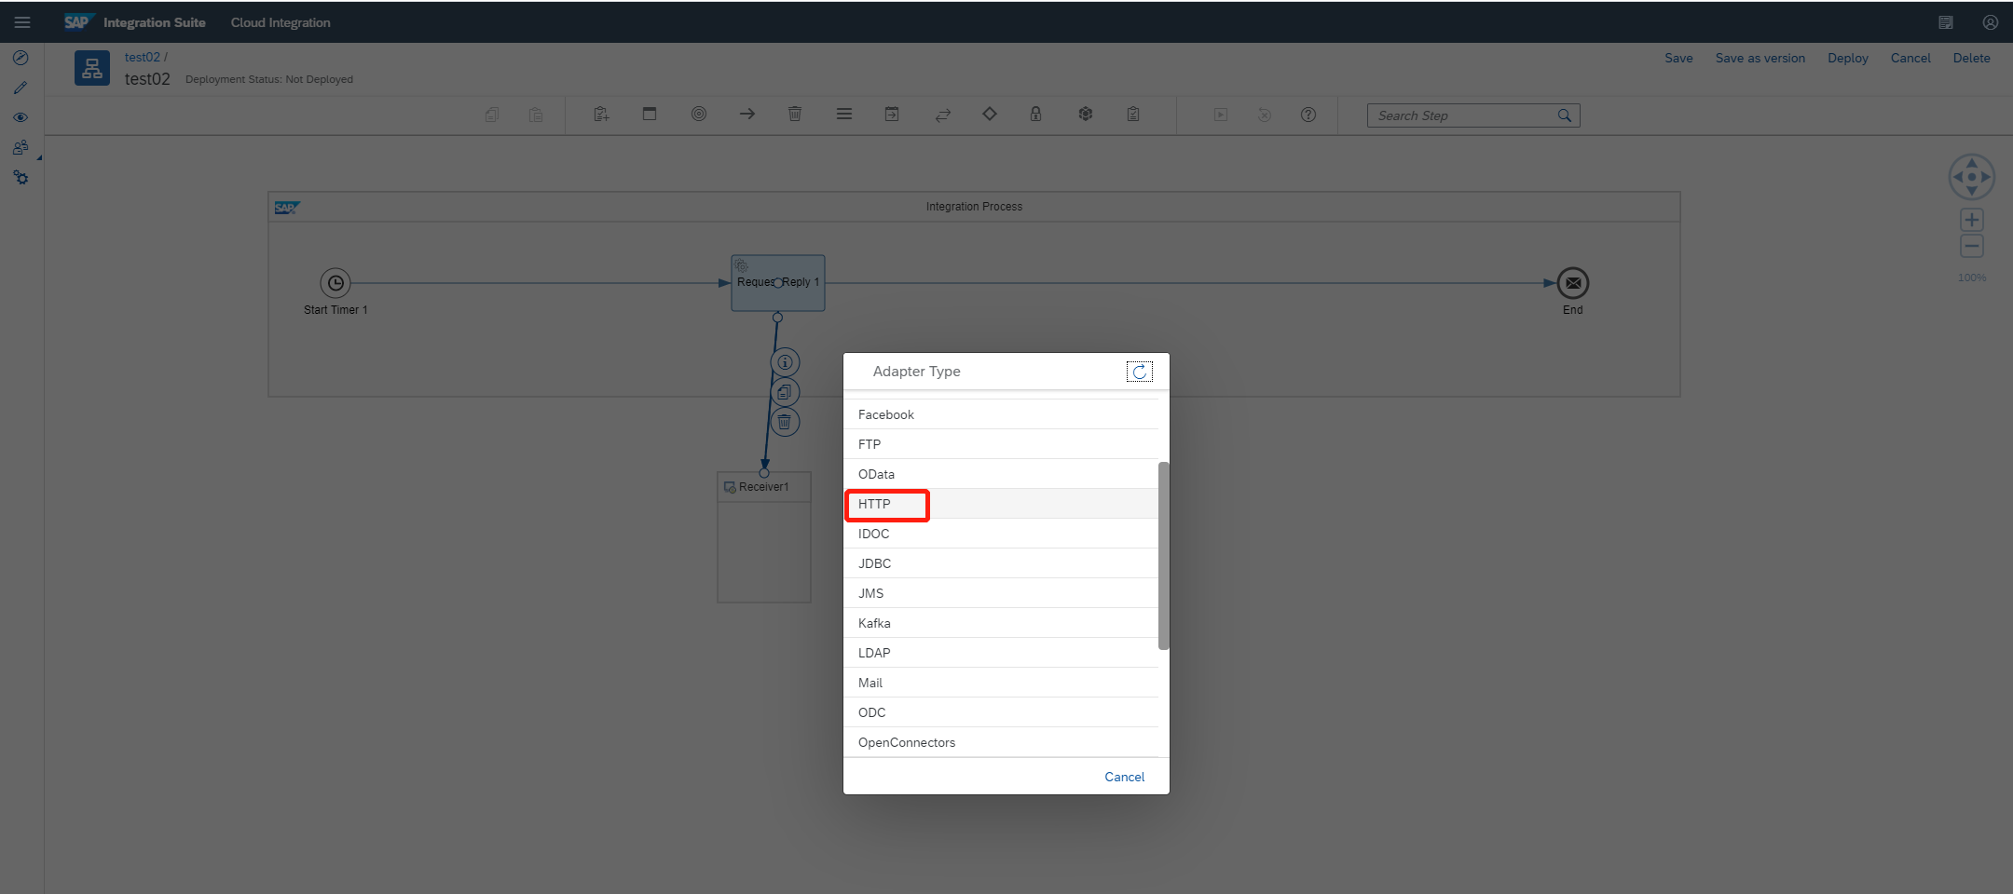The height and width of the screenshot is (894, 2013).
Task: Select the Connector arrow tool
Action: coord(747,114)
